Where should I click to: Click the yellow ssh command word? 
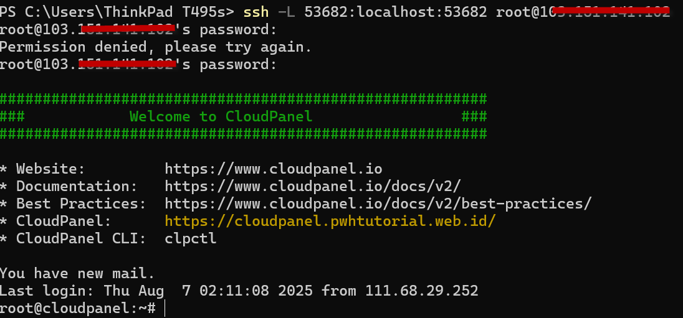point(256,12)
